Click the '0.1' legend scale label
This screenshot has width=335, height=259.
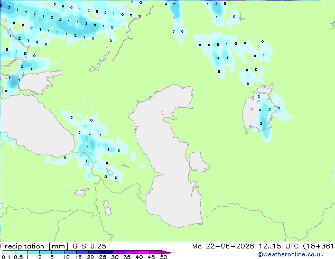click(6, 257)
